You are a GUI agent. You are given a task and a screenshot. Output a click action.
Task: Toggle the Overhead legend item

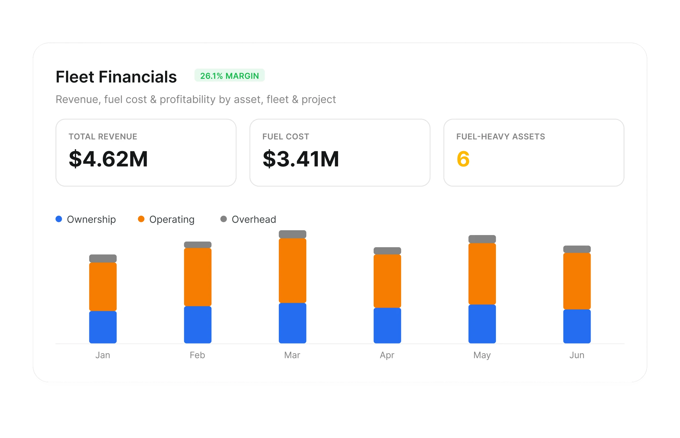click(x=248, y=219)
